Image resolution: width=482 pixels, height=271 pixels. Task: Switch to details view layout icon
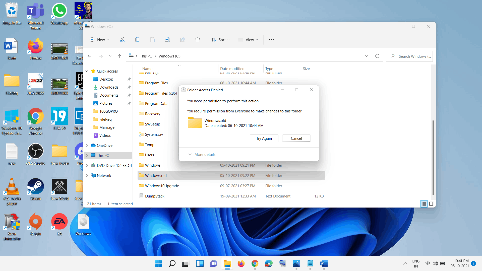pos(424,204)
